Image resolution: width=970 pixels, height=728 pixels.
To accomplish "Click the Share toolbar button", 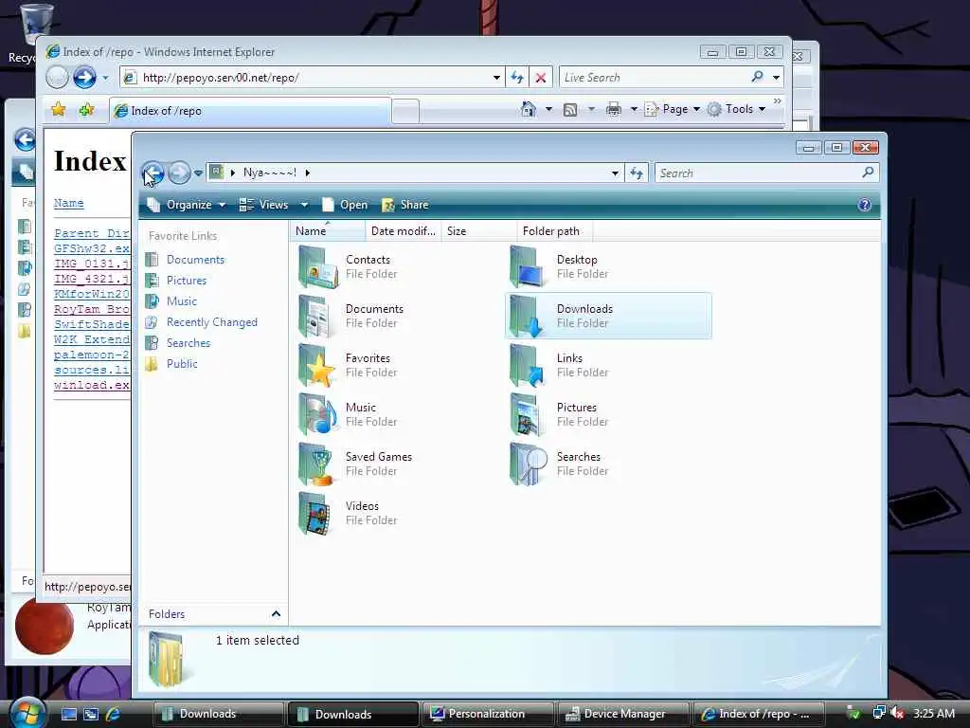I will click(x=405, y=205).
